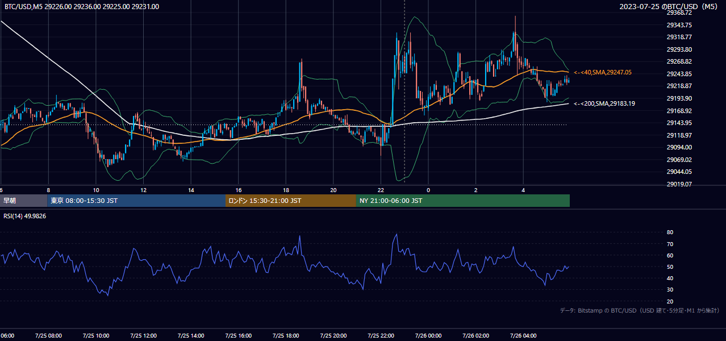
Task: Click price axis label 29193.90
Action: coord(679,98)
